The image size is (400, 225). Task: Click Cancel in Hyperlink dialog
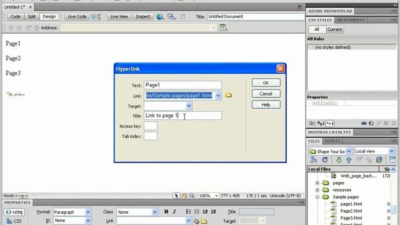pyautogui.click(x=266, y=94)
